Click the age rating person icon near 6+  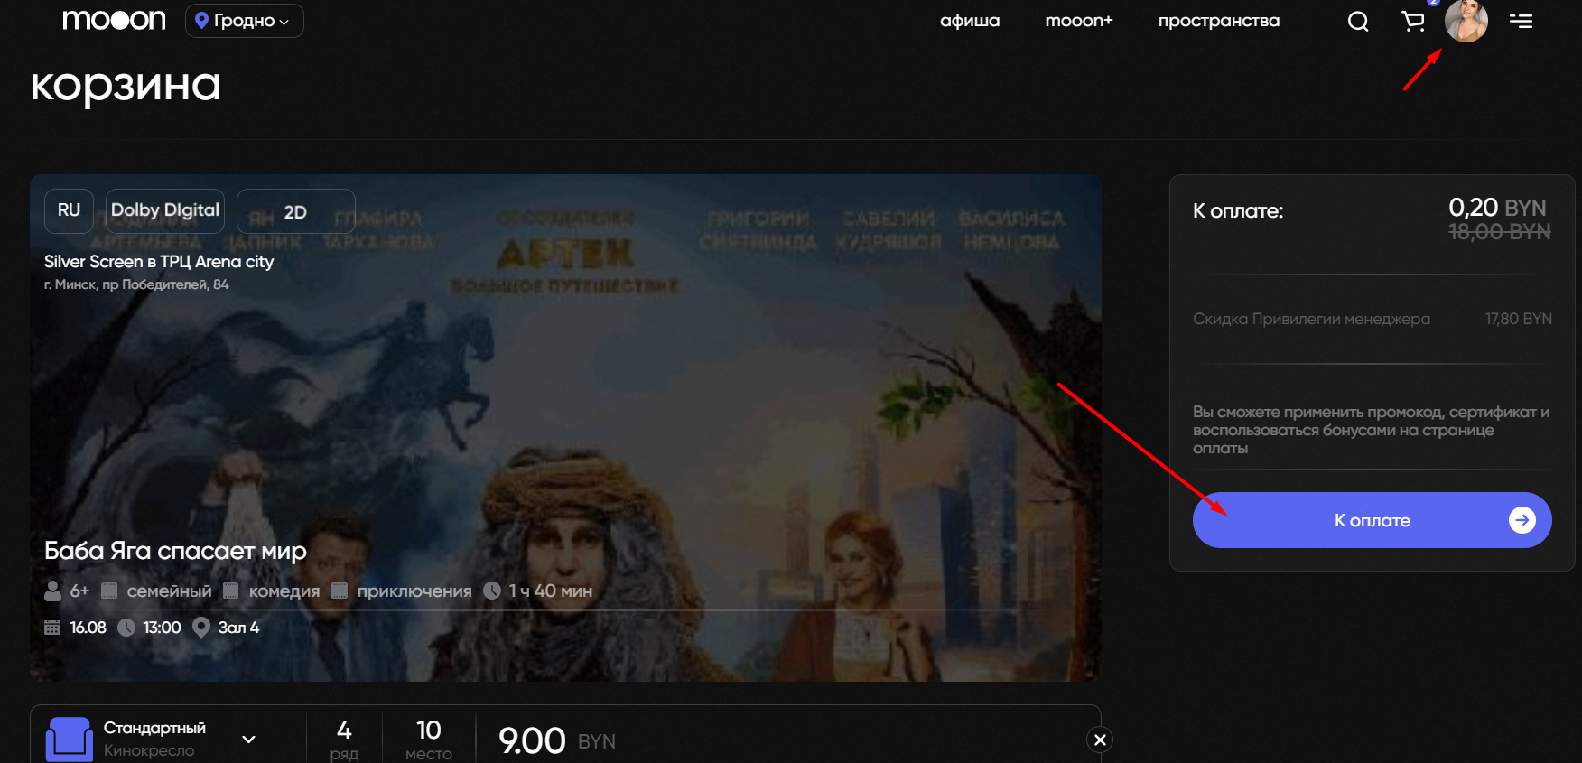pos(52,591)
